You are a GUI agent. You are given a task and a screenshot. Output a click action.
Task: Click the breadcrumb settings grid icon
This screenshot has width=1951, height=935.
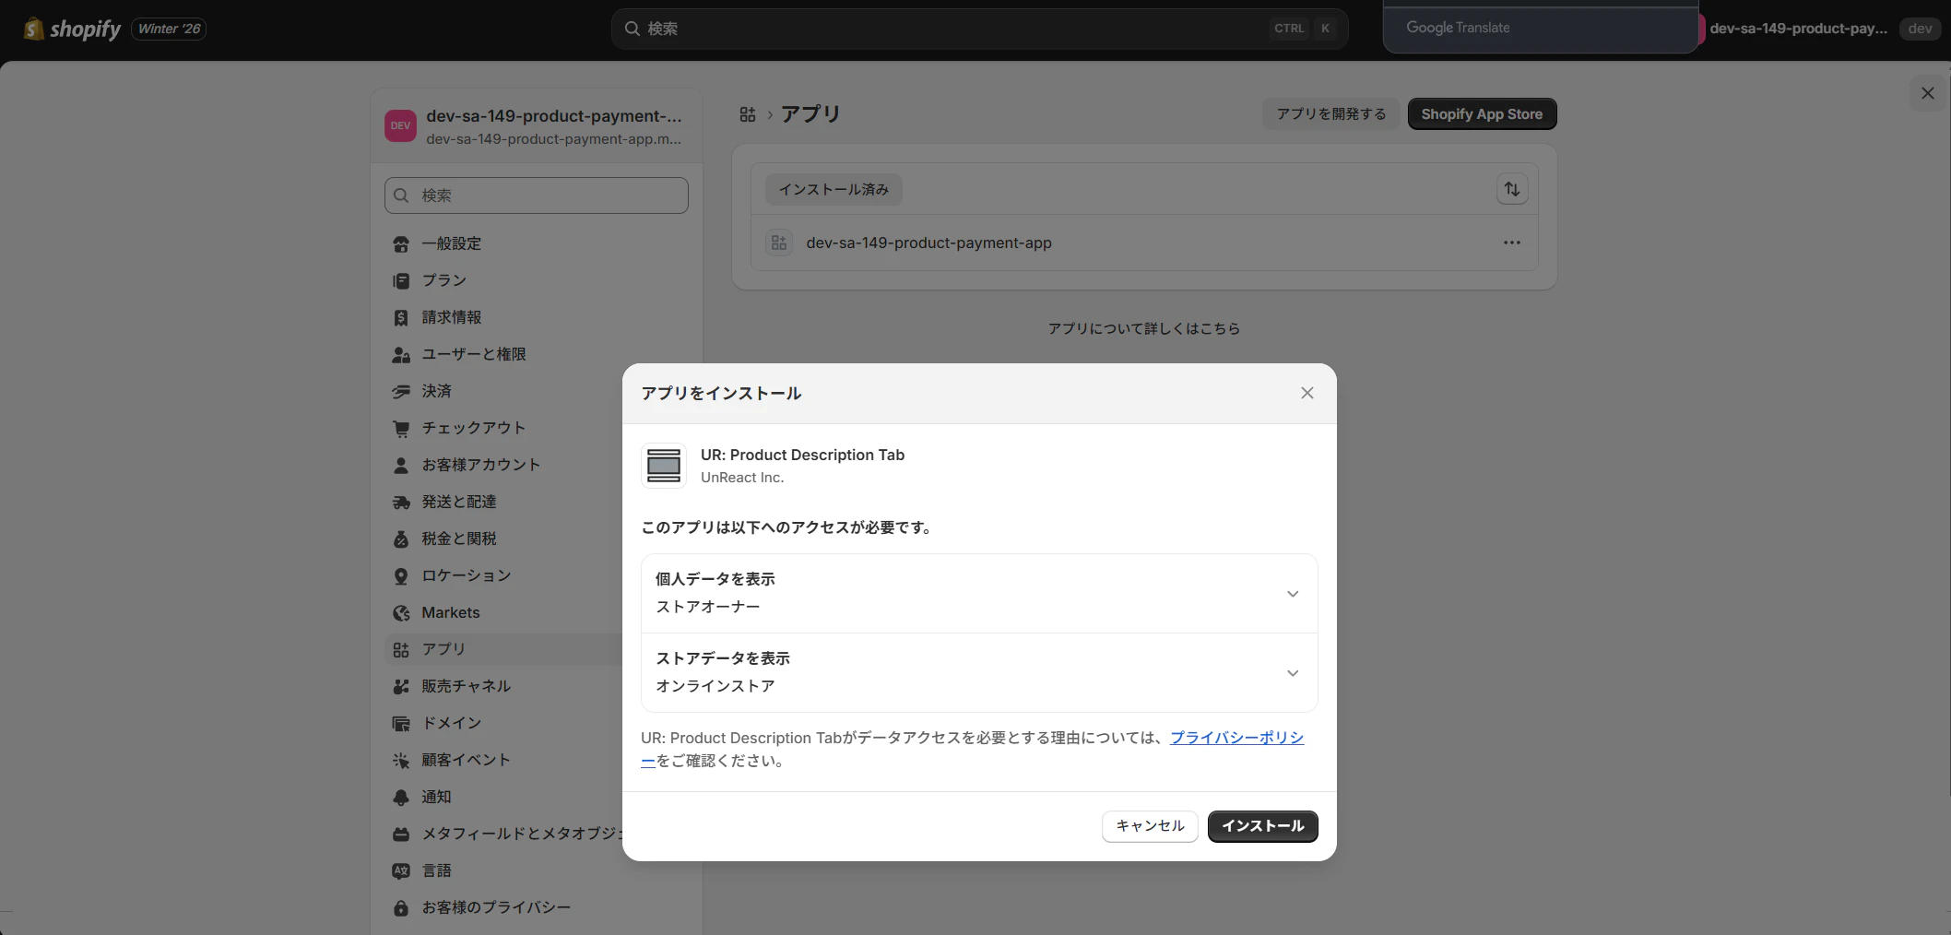748,114
